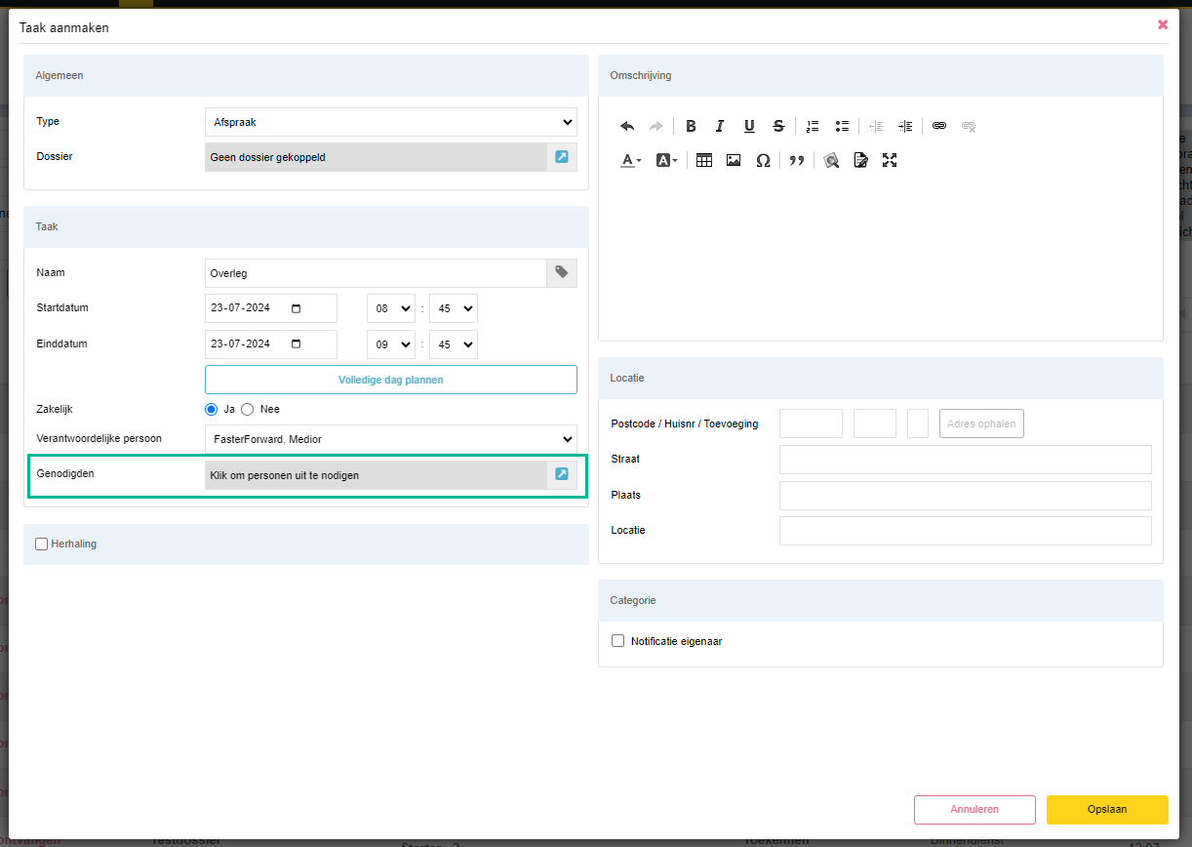Click the Naam field containing Overleg
Image resolution: width=1192 pixels, height=847 pixels.
click(376, 273)
